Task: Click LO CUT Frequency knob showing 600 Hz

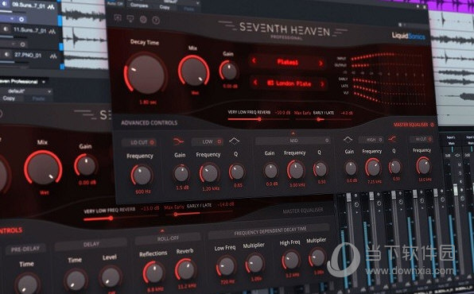Action: point(142,176)
